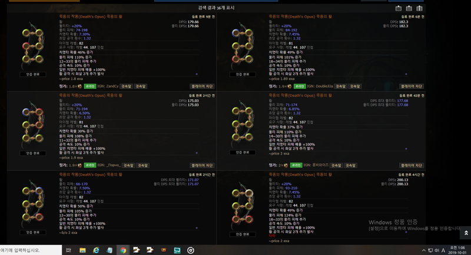471x255 pixels.
Task: Click the 'IGN: ZandCy' seller name
Action: coord(108,86)
